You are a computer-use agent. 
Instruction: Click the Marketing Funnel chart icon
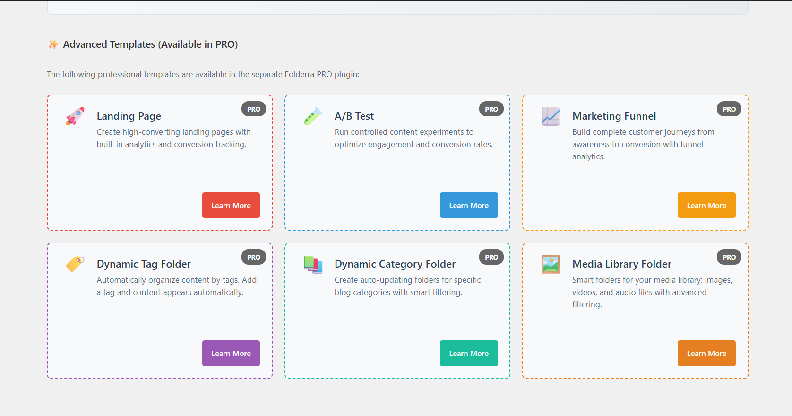(x=551, y=116)
